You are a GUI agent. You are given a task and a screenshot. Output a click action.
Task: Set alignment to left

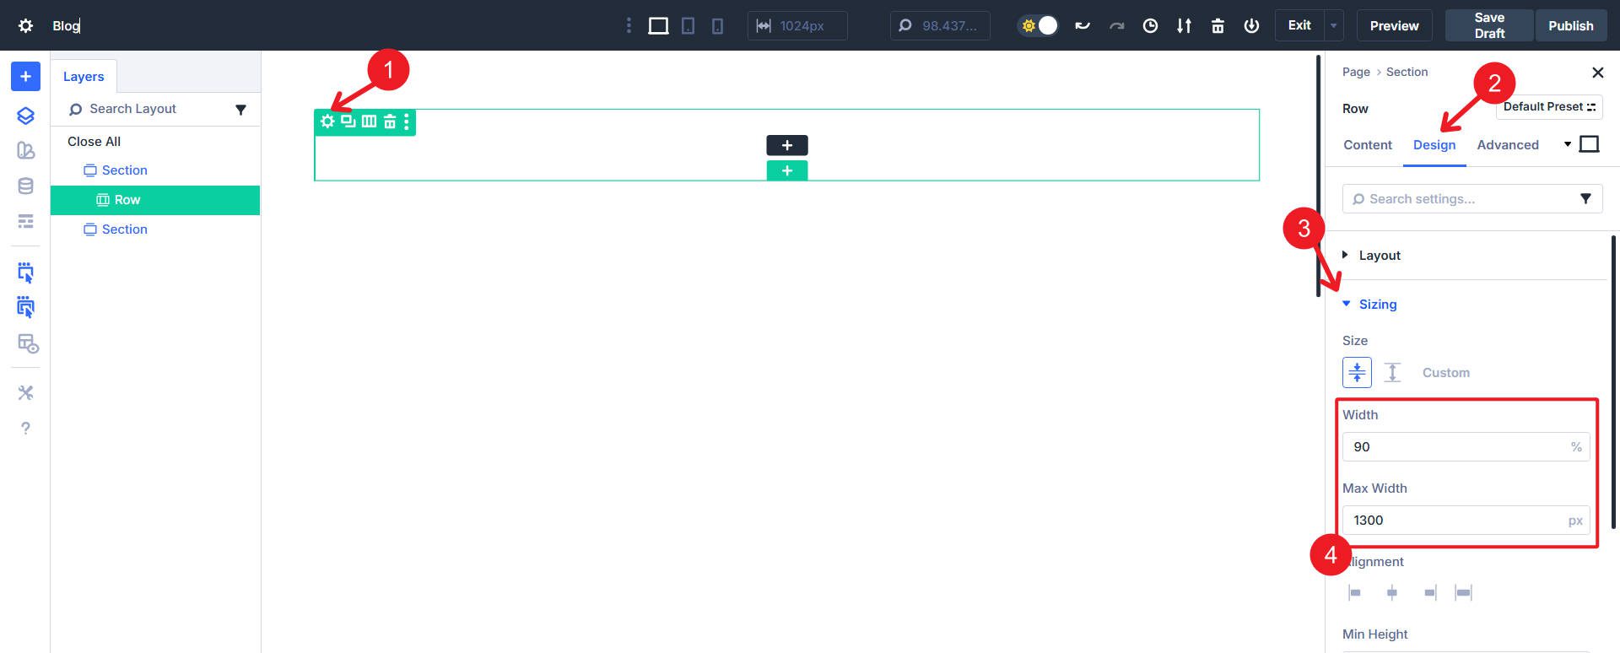pos(1355,593)
